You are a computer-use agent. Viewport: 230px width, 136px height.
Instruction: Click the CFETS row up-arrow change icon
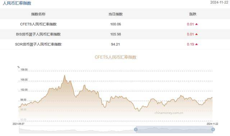pyautogui.click(x=197, y=24)
